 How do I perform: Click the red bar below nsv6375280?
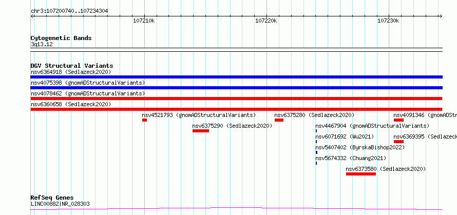tap(279, 120)
